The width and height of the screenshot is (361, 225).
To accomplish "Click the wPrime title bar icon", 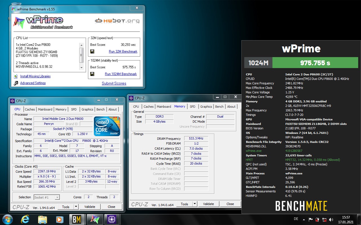I will 14,9.
